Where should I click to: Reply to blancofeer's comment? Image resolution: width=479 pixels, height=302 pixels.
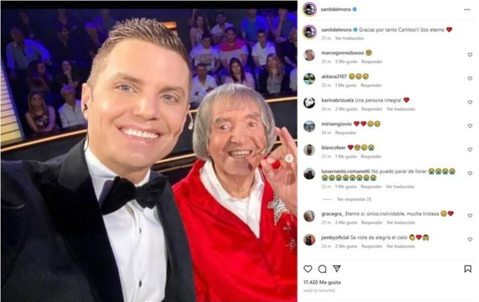pos(371,157)
